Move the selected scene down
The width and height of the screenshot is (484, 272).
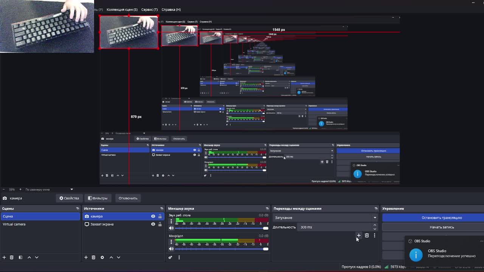tap(37, 257)
